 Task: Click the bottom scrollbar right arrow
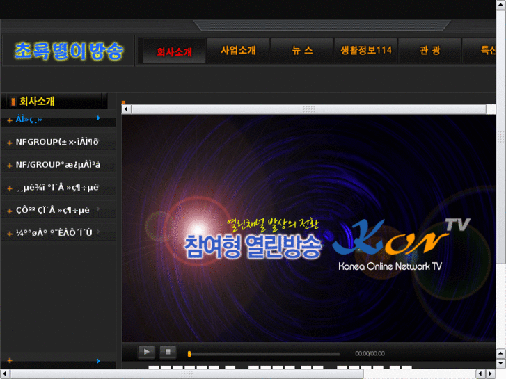pyautogui.click(x=491, y=374)
